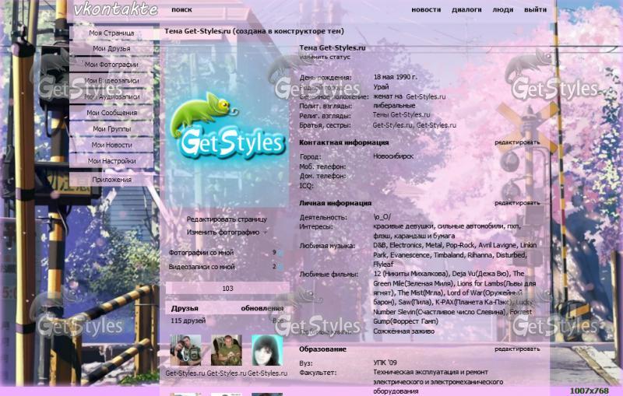This screenshot has width=623, height=396.
Task: Open friend avatar of dark-haired girl
Action: coord(267,350)
